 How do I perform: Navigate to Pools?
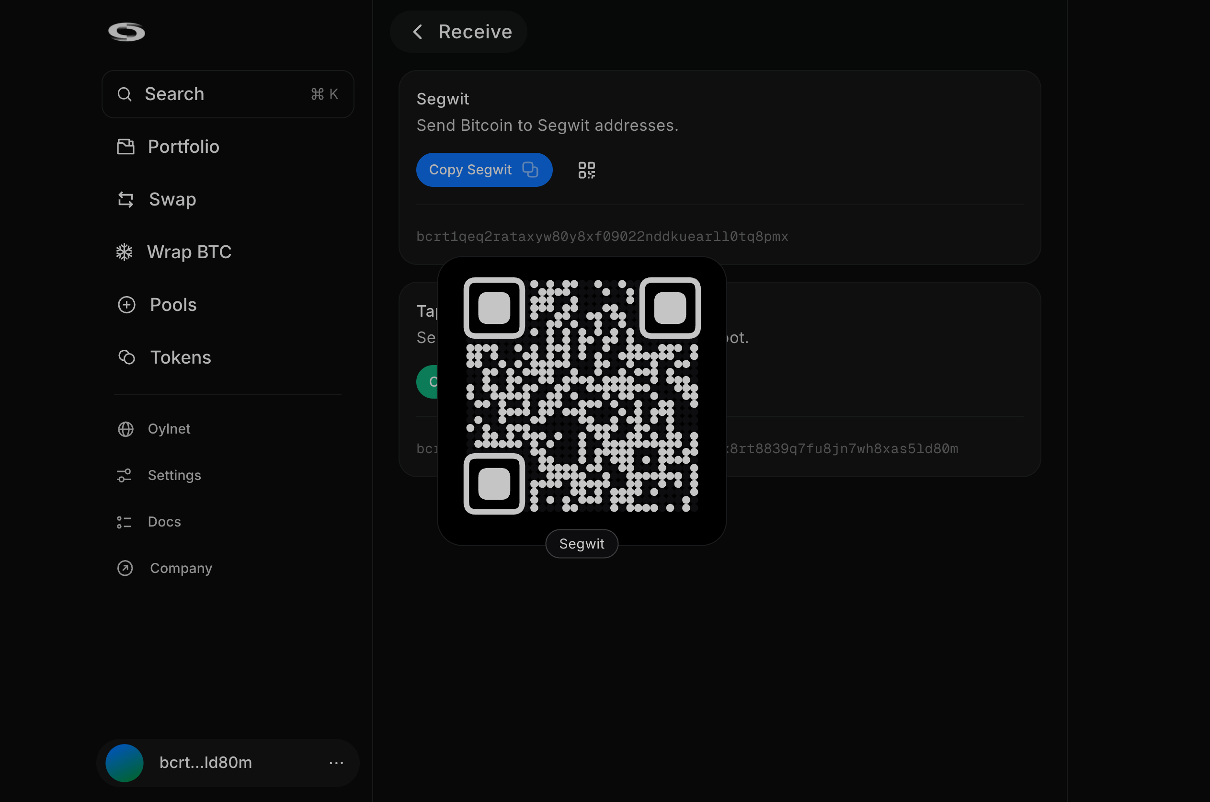tap(173, 305)
